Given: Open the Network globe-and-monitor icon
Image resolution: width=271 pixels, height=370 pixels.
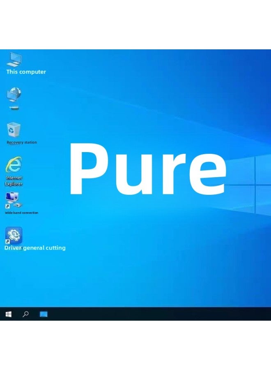Looking at the screenshot, I should 14,95.
